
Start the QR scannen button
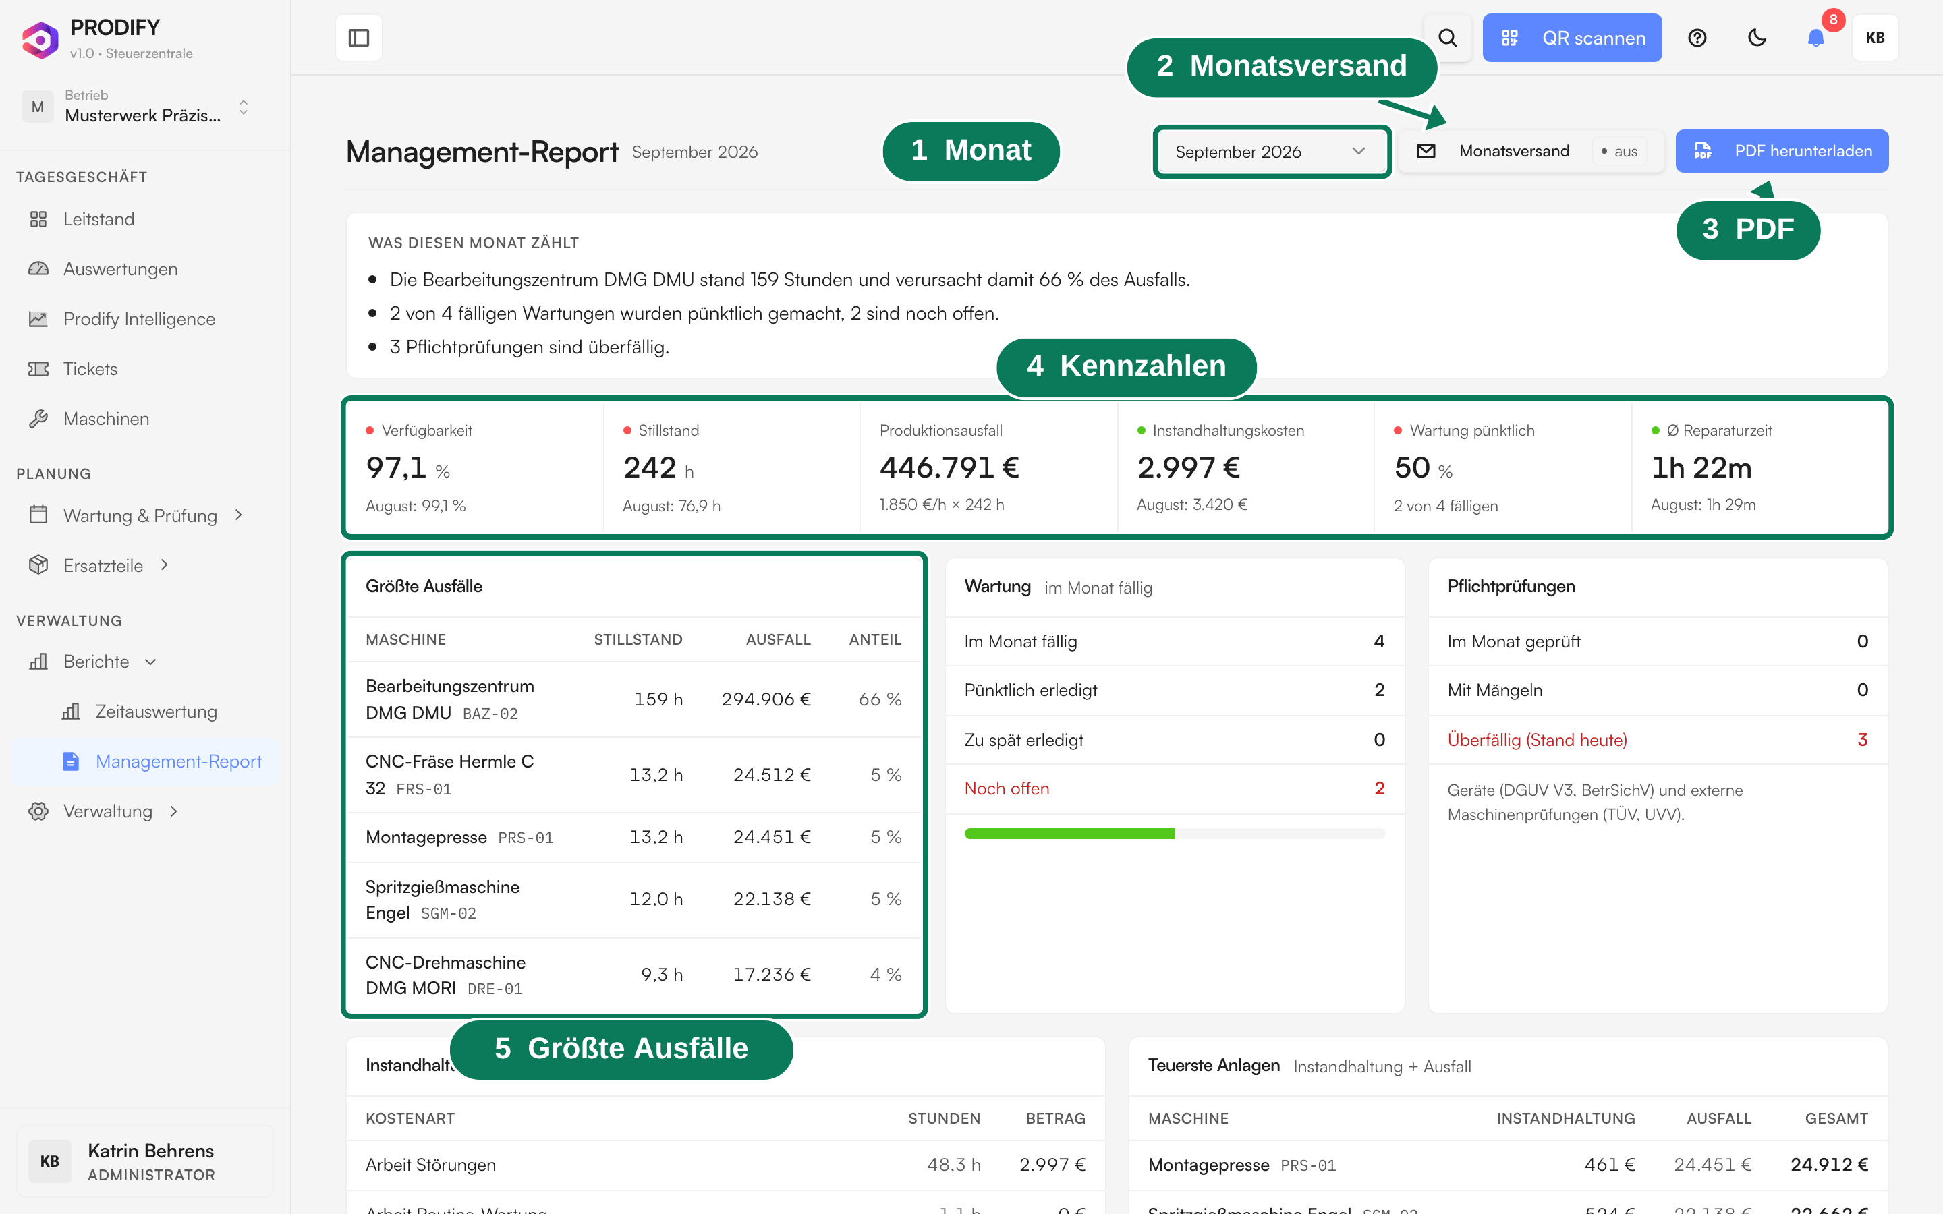(1571, 38)
